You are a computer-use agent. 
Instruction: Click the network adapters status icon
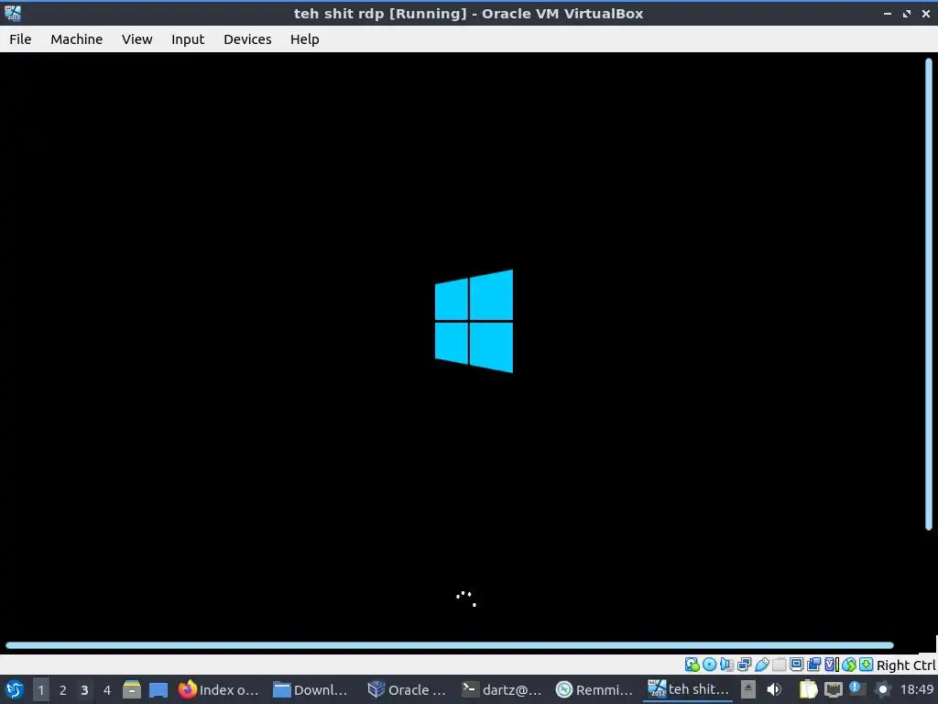(744, 665)
